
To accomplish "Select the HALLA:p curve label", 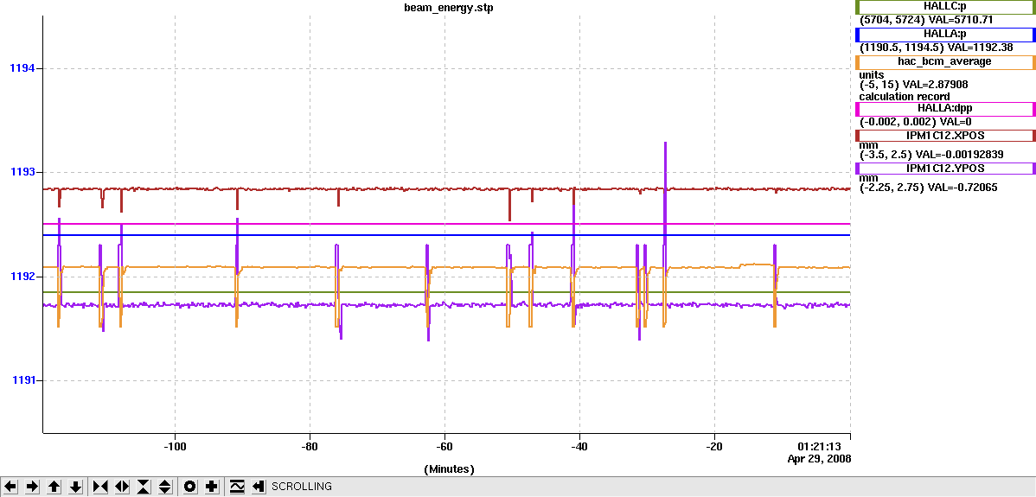I will pyautogui.click(x=945, y=35).
